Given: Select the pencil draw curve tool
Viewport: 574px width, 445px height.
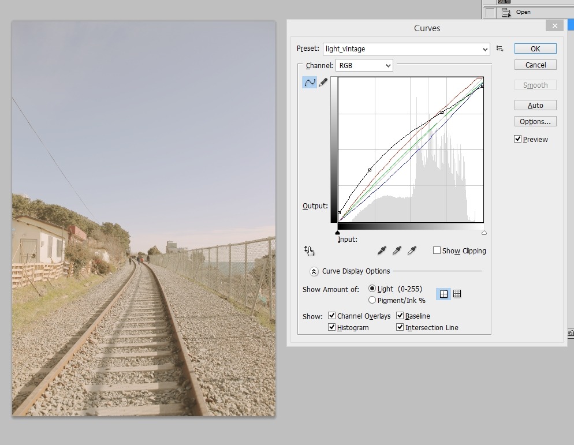Looking at the screenshot, I should (x=323, y=83).
